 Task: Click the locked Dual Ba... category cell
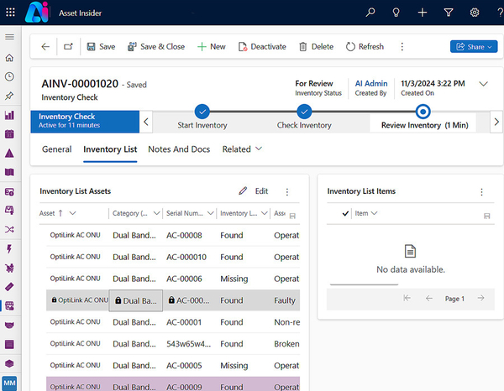[x=136, y=300]
